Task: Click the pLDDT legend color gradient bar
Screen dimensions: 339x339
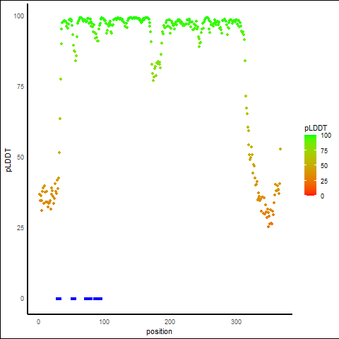Action: tap(310, 165)
